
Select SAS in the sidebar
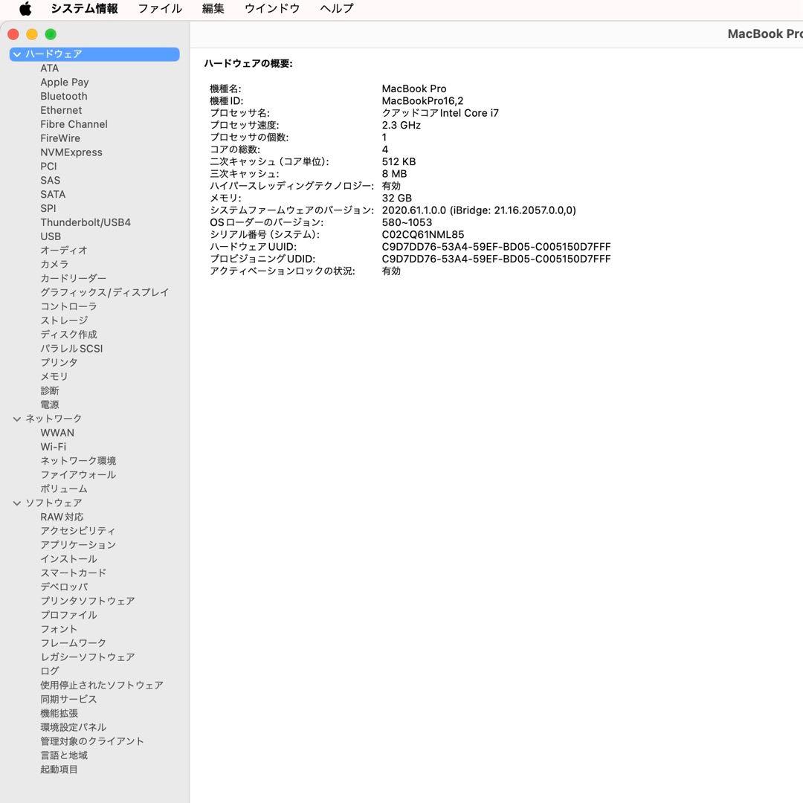51,180
